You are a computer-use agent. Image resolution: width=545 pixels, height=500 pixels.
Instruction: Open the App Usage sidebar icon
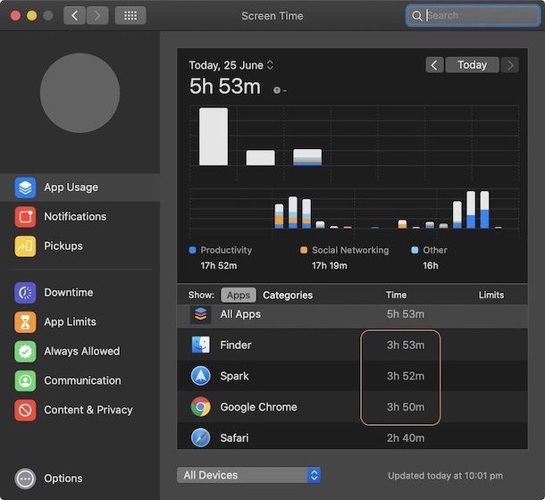25,187
